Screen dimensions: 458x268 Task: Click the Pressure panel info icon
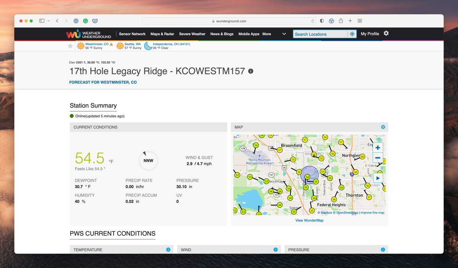383,250
